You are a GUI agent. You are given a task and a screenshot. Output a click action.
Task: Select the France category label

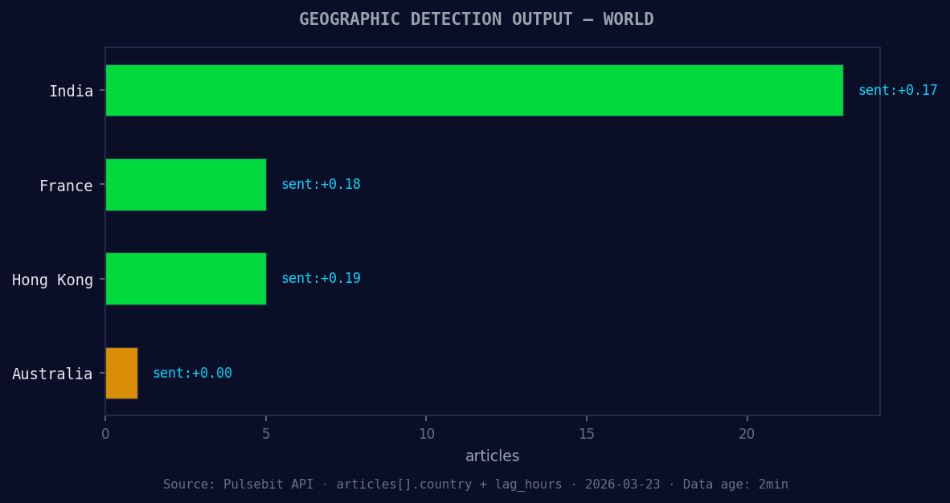click(67, 186)
